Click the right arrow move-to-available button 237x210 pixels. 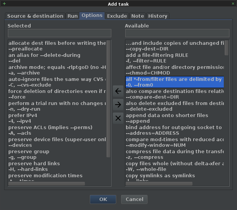(x=118, y=105)
